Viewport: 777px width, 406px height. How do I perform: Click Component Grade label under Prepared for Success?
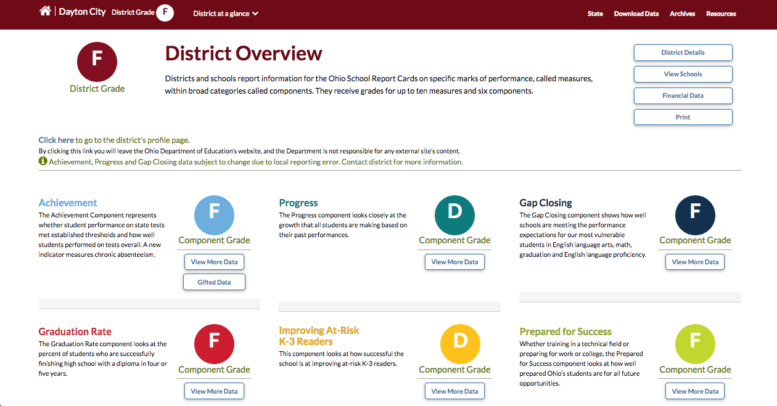[695, 370]
